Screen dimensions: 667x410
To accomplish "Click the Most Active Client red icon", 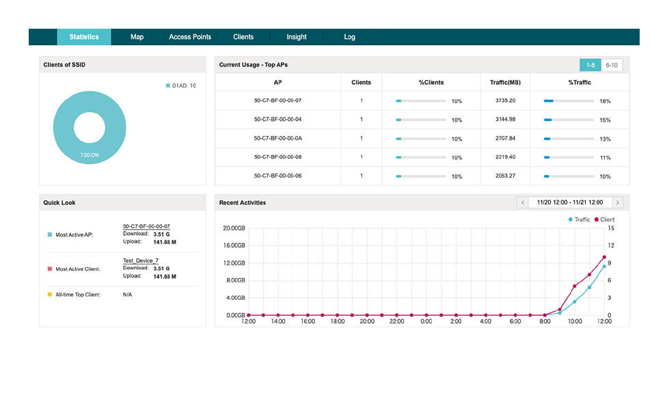I will [49, 269].
